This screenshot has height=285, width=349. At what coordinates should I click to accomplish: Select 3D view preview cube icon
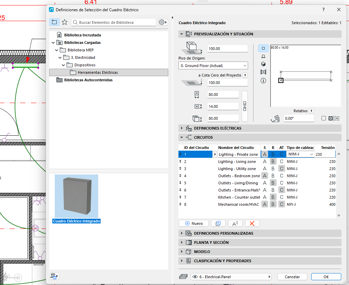pos(263,64)
